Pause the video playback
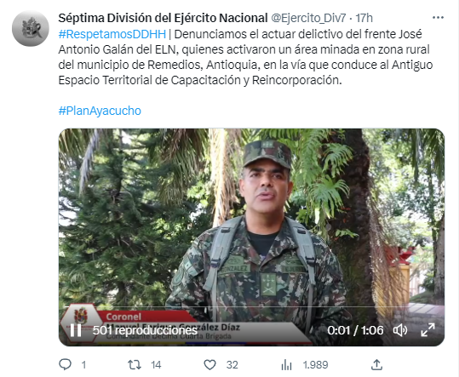 (76, 330)
